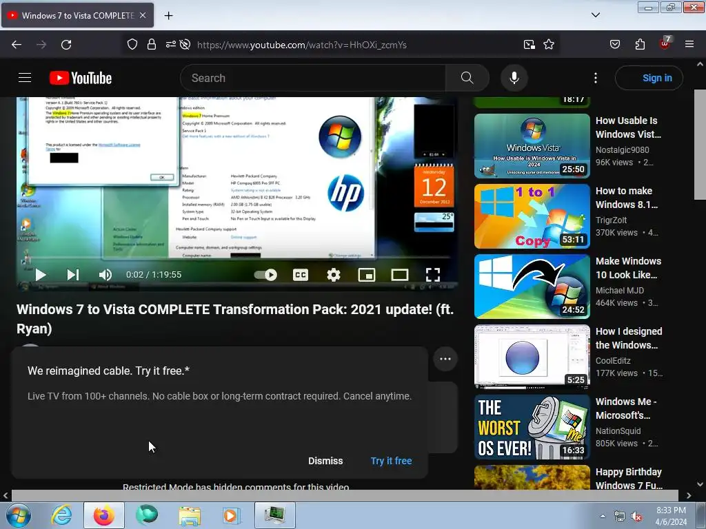The width and height of the screenshot is (706, 529).
Task: Click the YouTube search magnifier button
Action: pyautogui.click(x=467, y=78)
